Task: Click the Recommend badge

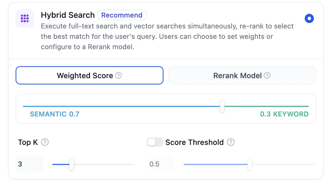Action: [122, 15]
